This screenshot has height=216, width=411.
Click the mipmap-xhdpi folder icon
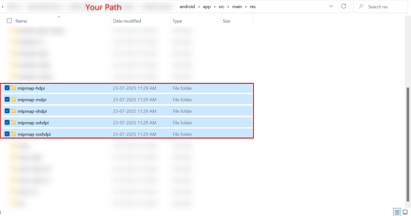pyautogui.click(x=13, y=111)
